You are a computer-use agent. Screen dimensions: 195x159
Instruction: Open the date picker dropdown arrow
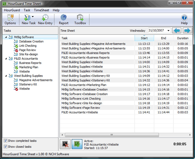(168, 31)
